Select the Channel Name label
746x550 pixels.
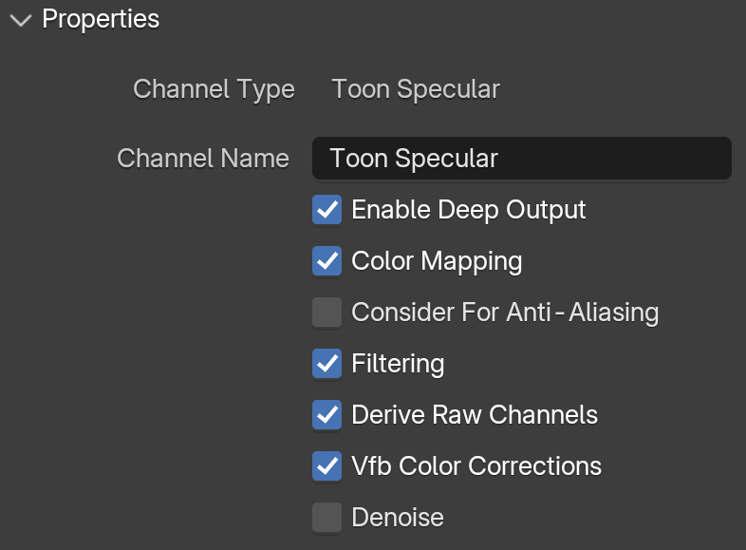pos(203,158)
